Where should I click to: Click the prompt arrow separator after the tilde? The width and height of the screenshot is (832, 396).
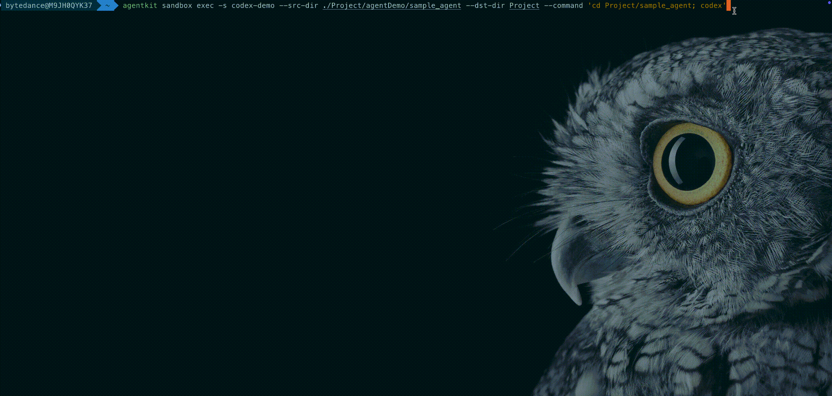(116, 6)
